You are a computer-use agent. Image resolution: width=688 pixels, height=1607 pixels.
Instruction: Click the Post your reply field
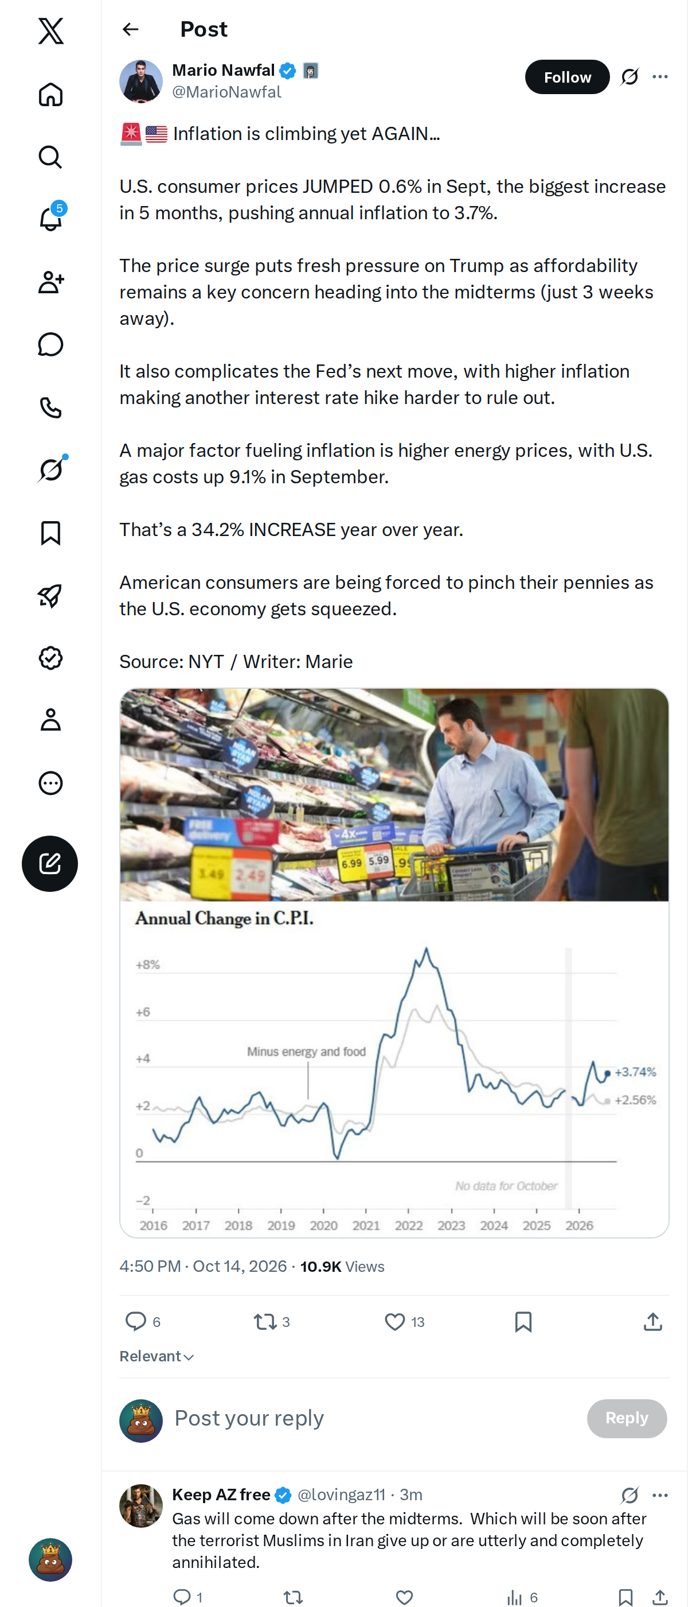point(374,1418)
